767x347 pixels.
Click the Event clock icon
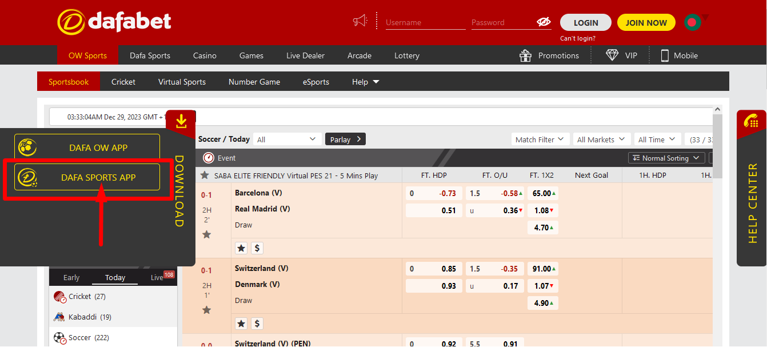[208, 158]
